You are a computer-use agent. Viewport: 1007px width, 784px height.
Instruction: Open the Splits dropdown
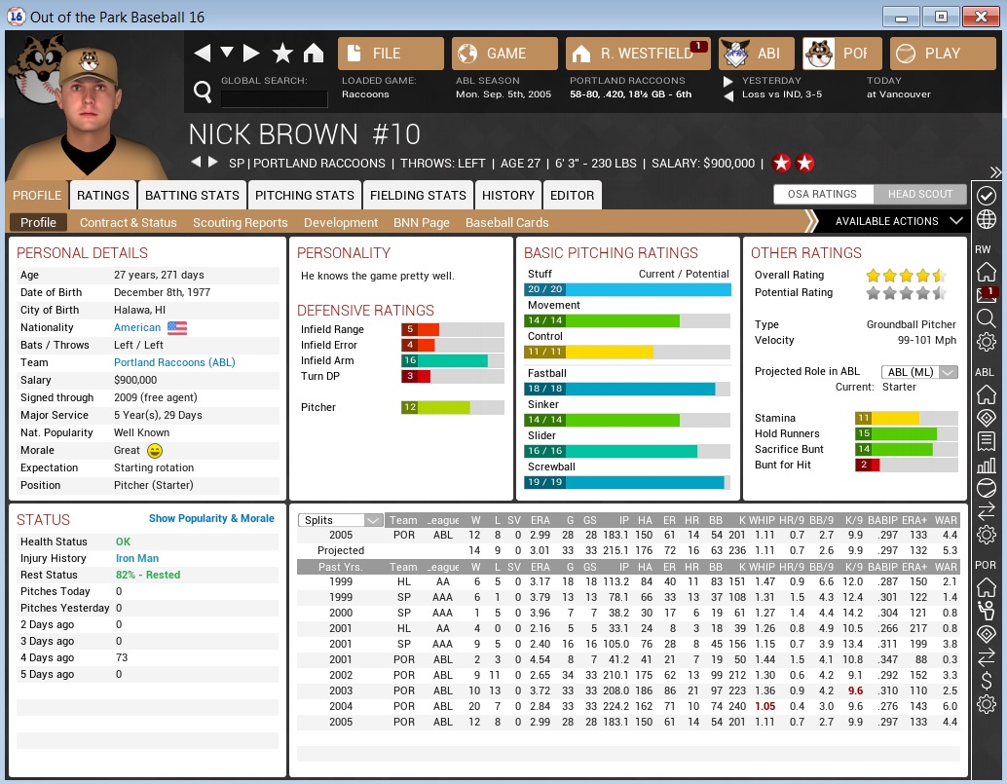(x=340, y=521)
